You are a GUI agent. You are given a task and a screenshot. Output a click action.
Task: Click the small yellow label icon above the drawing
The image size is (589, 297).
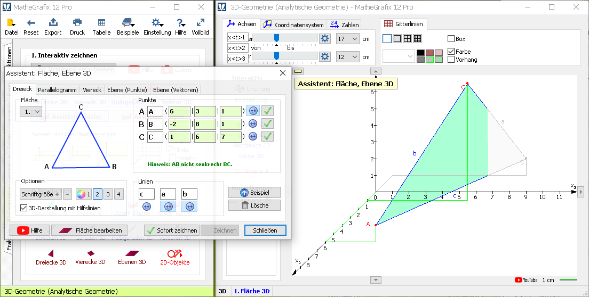pos(298,71)
